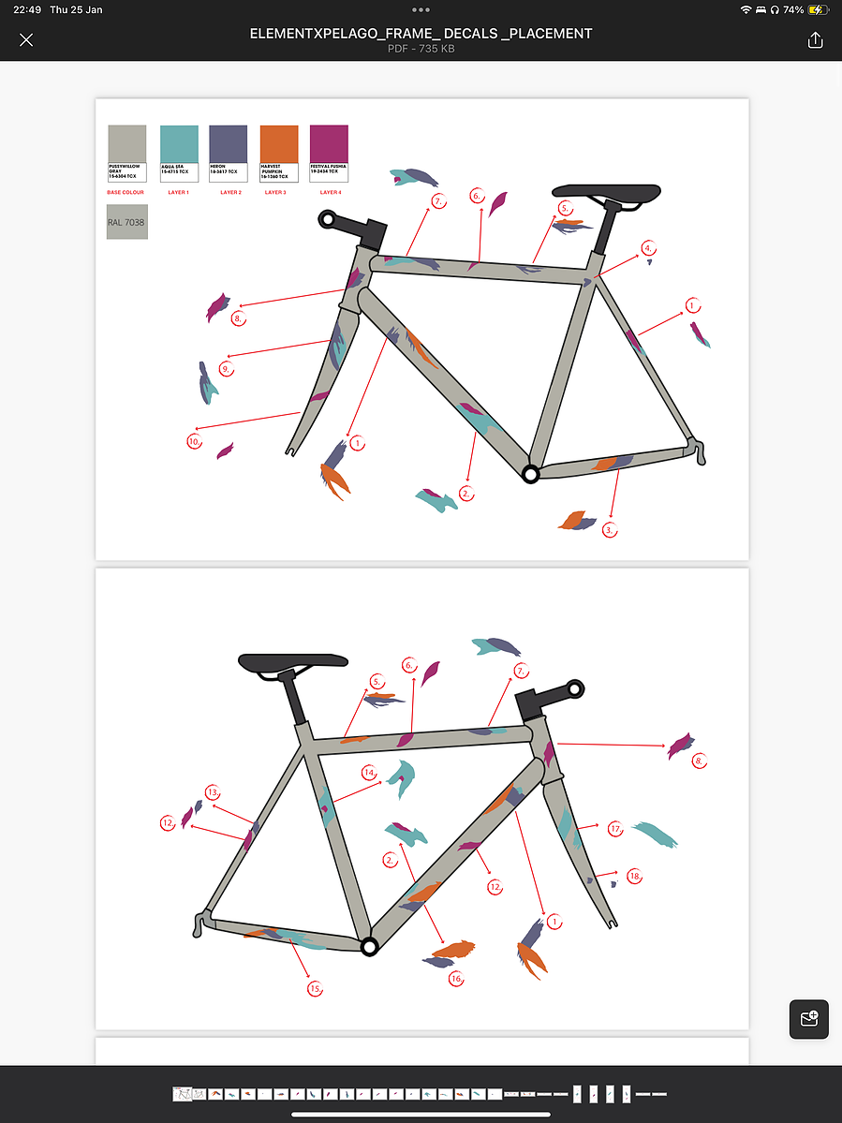Tap the time and date in status bar
This screenshot has height=1123, width=842.
58,10
